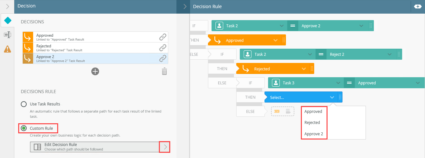Screen dimensions: 425x158
Task: Click drag handle of Approved THEN block
Action: [x=283, y=40]
